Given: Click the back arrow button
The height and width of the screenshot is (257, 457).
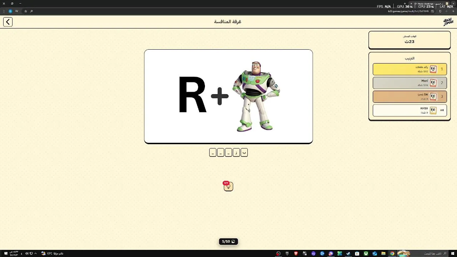Looking at the screenshot, I should tap(8, 22).
